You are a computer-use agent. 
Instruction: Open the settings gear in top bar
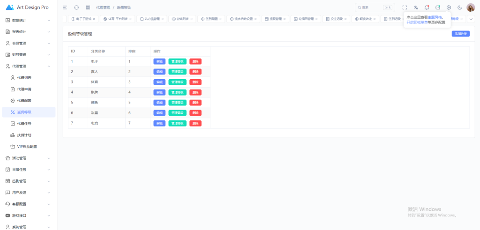[449, 7]
